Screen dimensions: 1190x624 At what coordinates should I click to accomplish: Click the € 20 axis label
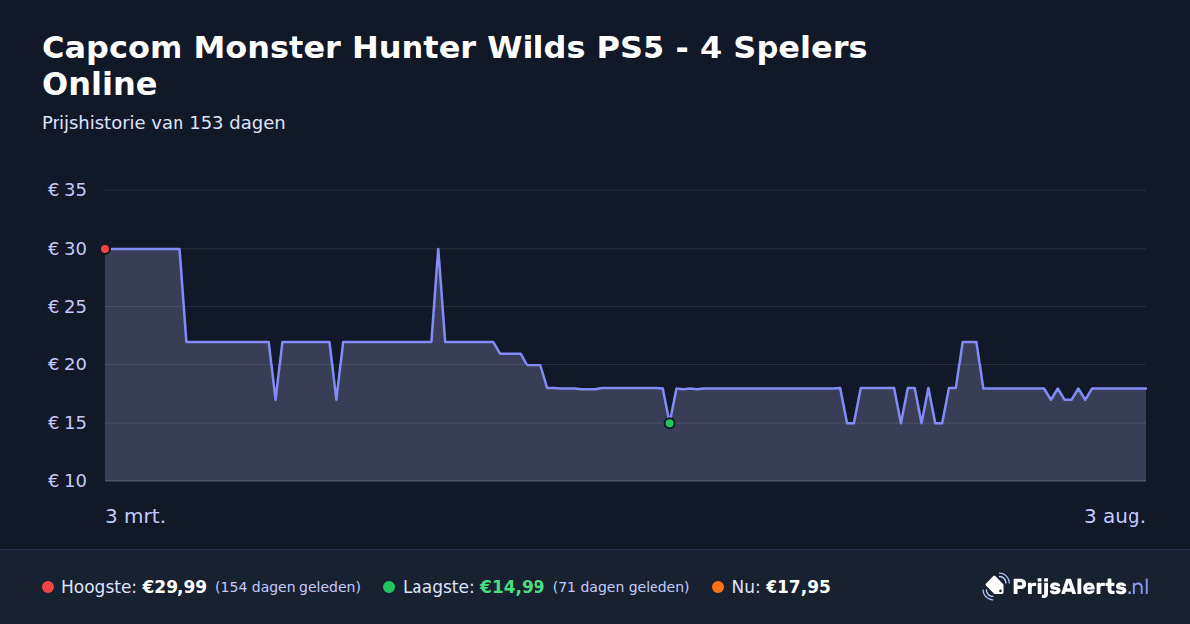pos(67,364)
